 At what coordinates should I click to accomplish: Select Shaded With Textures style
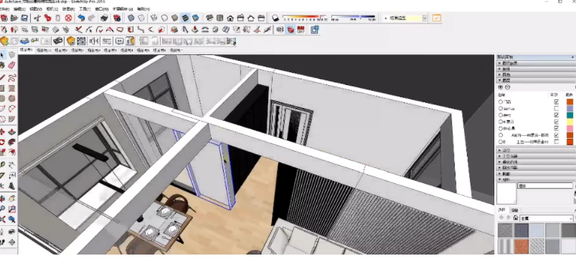(186, 18)
